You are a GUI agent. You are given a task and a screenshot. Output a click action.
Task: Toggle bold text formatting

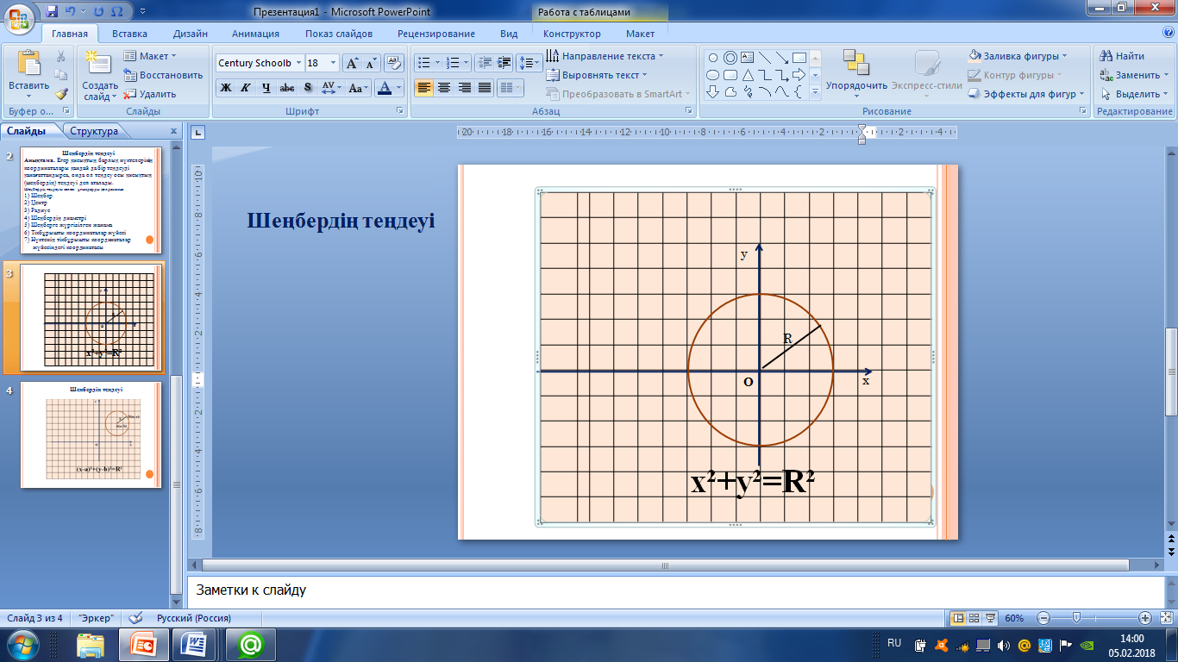pos(225,88)
